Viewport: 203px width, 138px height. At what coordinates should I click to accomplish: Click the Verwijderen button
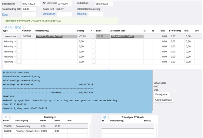[x=162, y=94]
